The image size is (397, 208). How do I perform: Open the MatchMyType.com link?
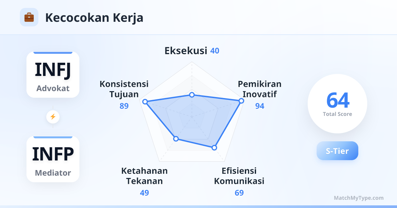[359, 198]
